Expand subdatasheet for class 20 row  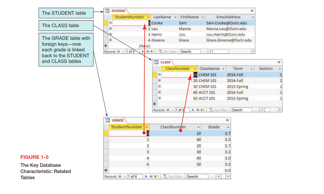coord(159,80)
